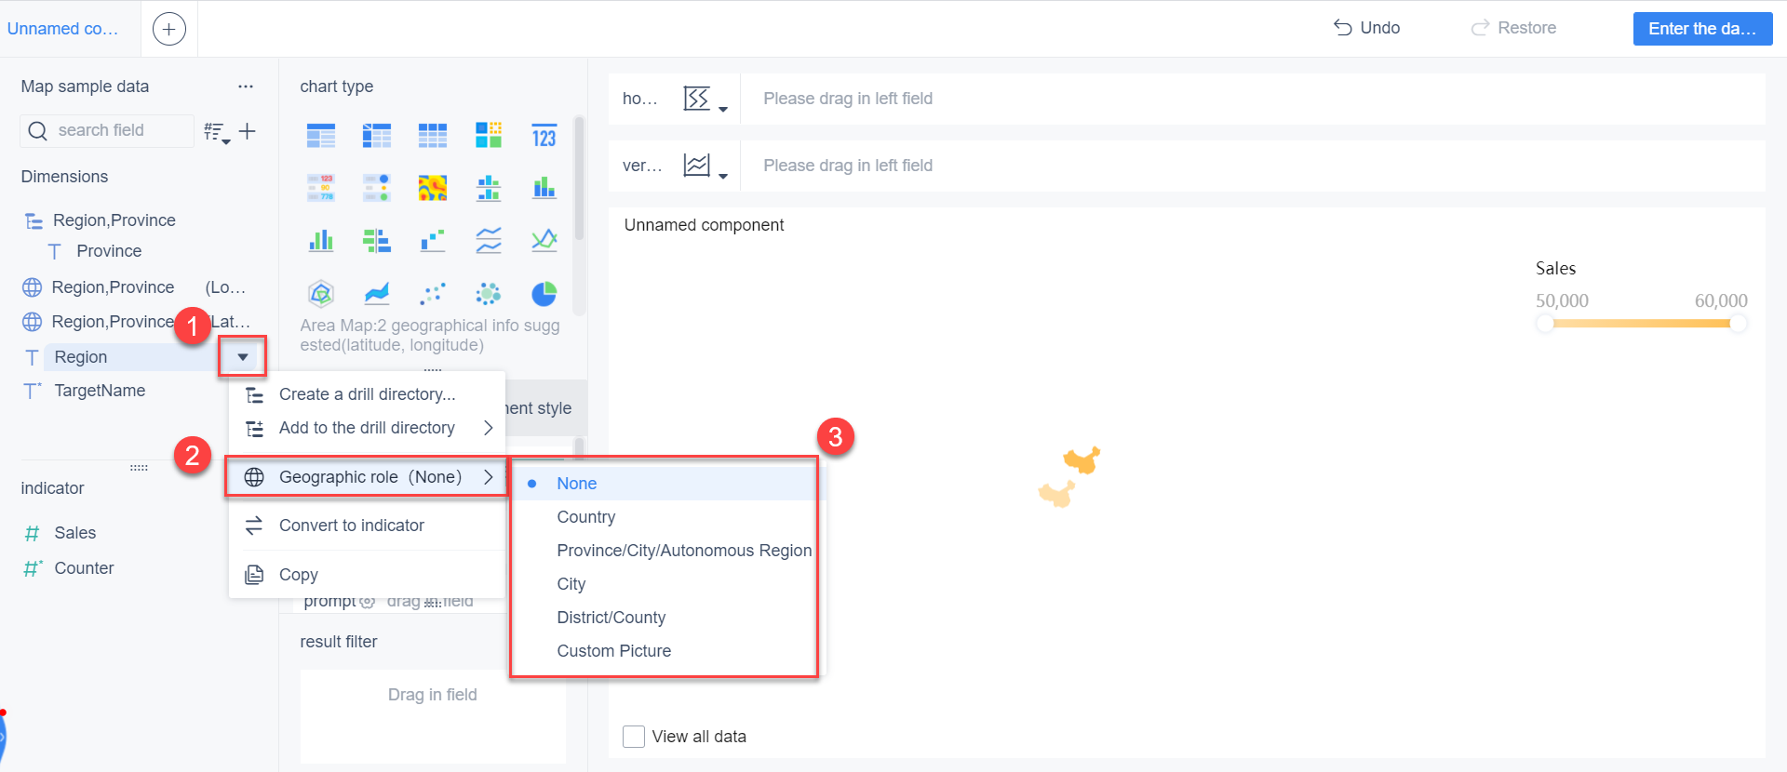This screenshot has width=1787, height=772.
Task: Click Create a drill directory menu item
Action: (368, 394)
